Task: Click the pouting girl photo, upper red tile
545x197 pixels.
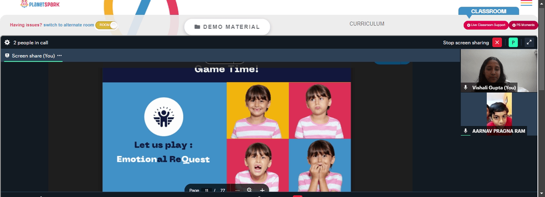Action: 320,110
